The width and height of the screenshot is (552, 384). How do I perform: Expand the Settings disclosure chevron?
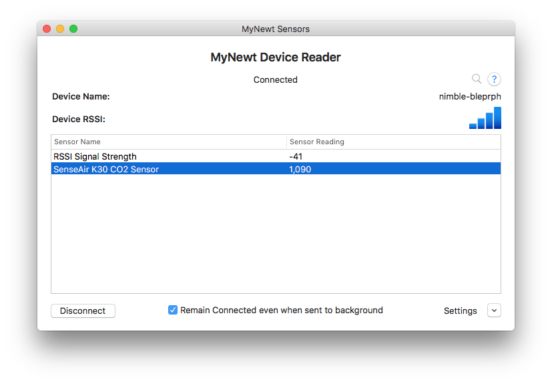point(494,311)
